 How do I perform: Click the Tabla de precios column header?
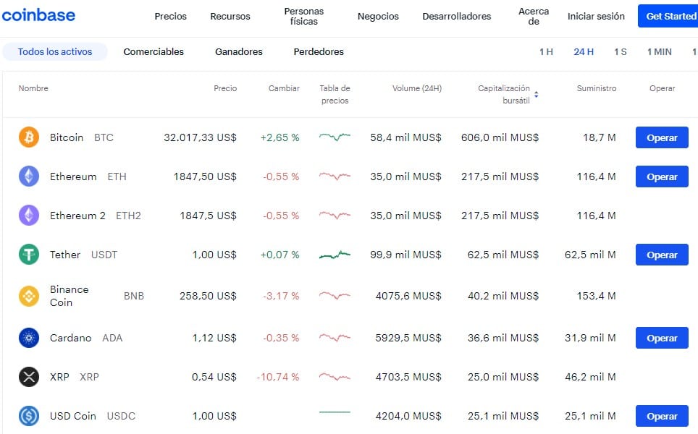[335, 94]
